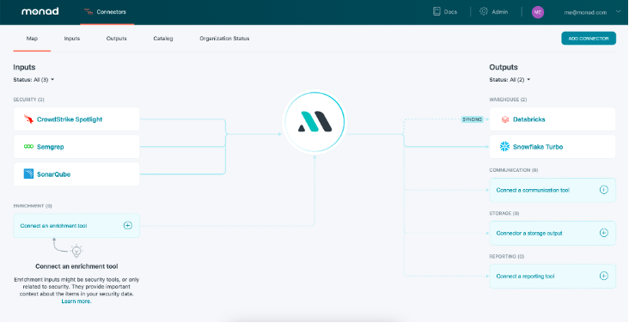Expand account menu chevron beside me@monad.com
The height and width of the screenshot is (323, 629).
(x=618, y=12)
